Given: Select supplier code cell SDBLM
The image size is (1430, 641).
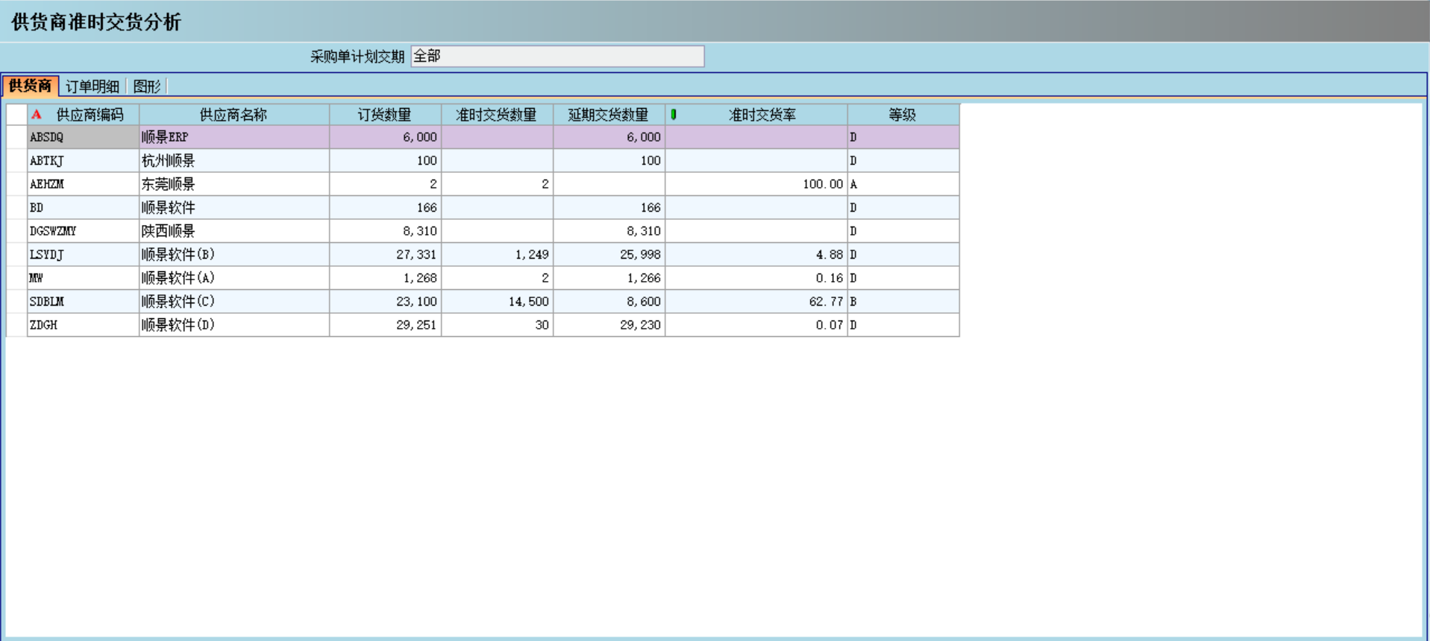Looking at the screenshot, I should pos(83,302).
